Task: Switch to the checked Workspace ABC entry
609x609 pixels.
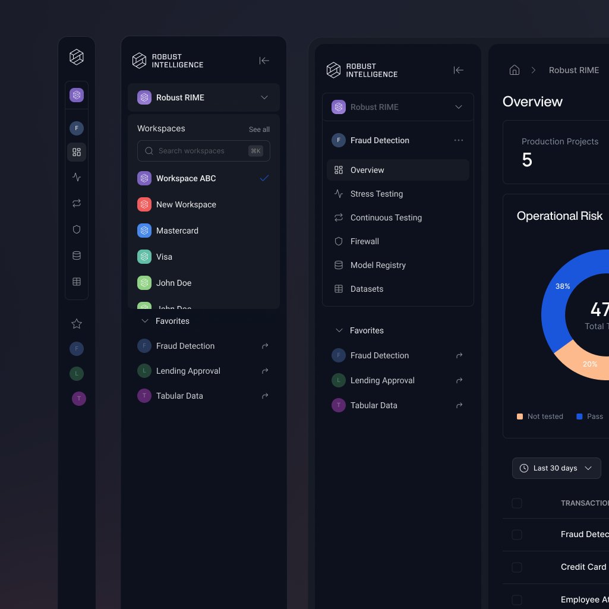Action: click(204, 178)
